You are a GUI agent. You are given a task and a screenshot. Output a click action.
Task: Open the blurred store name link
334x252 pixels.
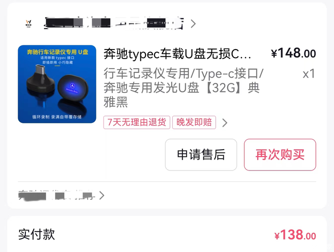point(114,23)
